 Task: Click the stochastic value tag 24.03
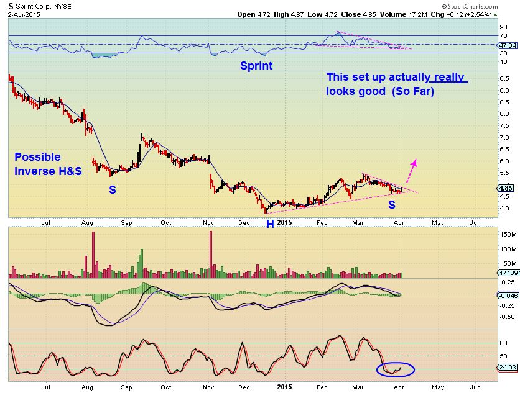[x=508, y=367]
